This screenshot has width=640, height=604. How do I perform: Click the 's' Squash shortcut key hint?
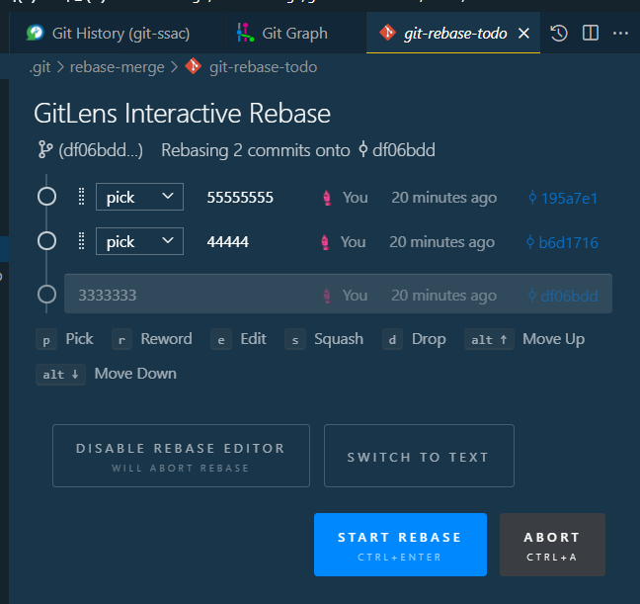(x=295, y=340)
